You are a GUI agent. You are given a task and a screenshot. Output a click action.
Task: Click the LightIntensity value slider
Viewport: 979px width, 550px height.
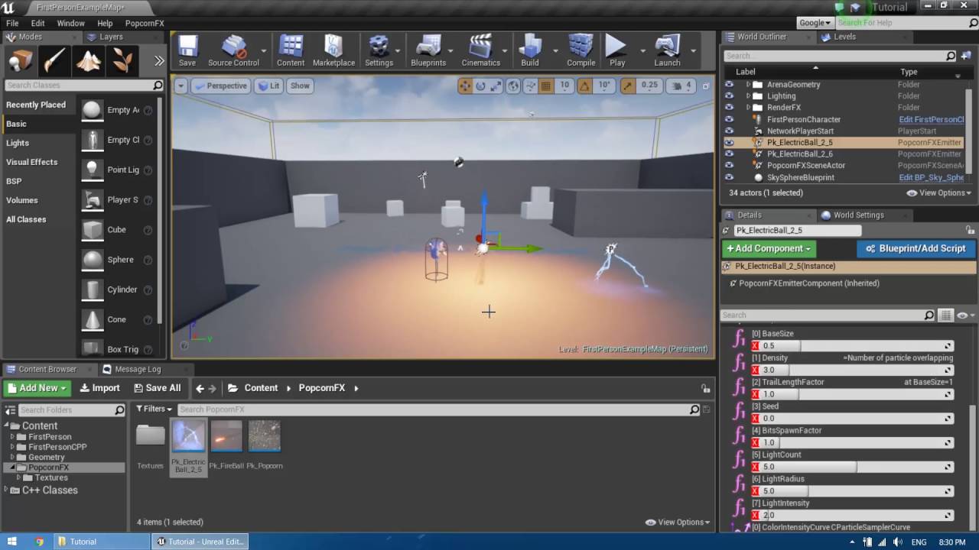(858, 516)
